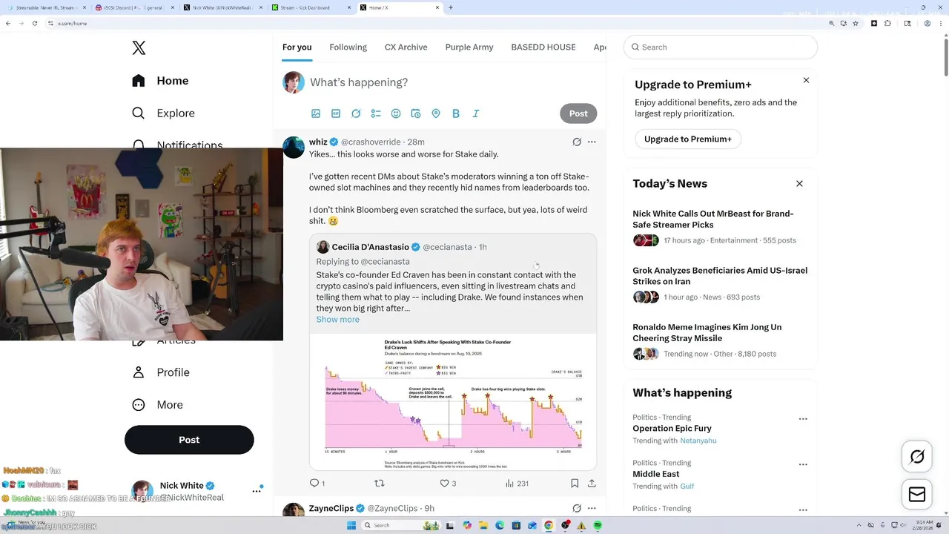Dismiss the Upgrade to Premium+ card
Screen dimensions: 949x534
point(806,80)
